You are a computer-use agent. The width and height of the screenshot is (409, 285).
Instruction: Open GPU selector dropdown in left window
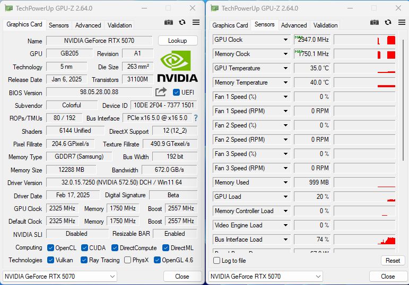(60, 276)
